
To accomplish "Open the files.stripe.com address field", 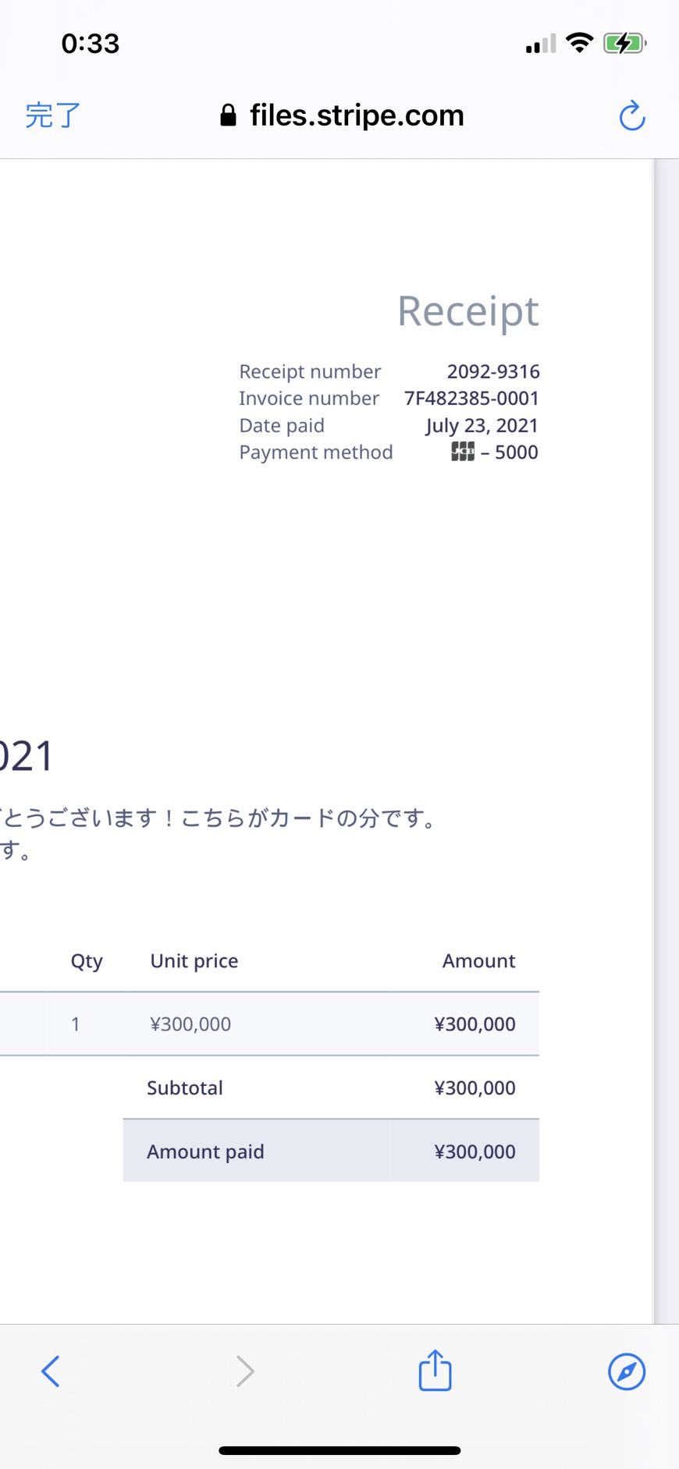I will [342, 115].
